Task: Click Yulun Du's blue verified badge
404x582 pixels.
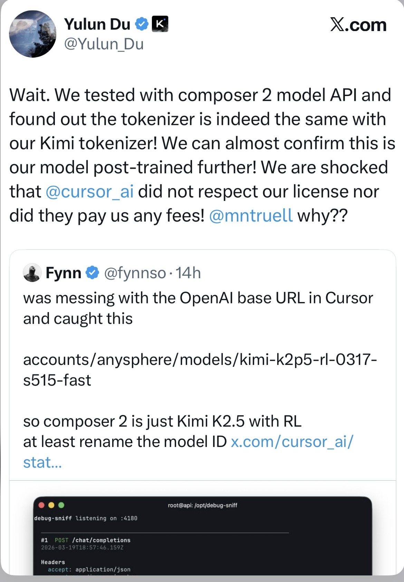Action: pos(142,24)
